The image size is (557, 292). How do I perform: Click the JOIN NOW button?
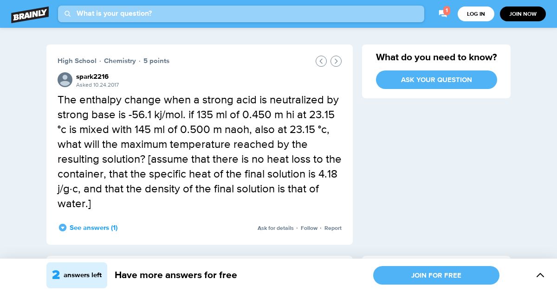(x=523, y=14)
